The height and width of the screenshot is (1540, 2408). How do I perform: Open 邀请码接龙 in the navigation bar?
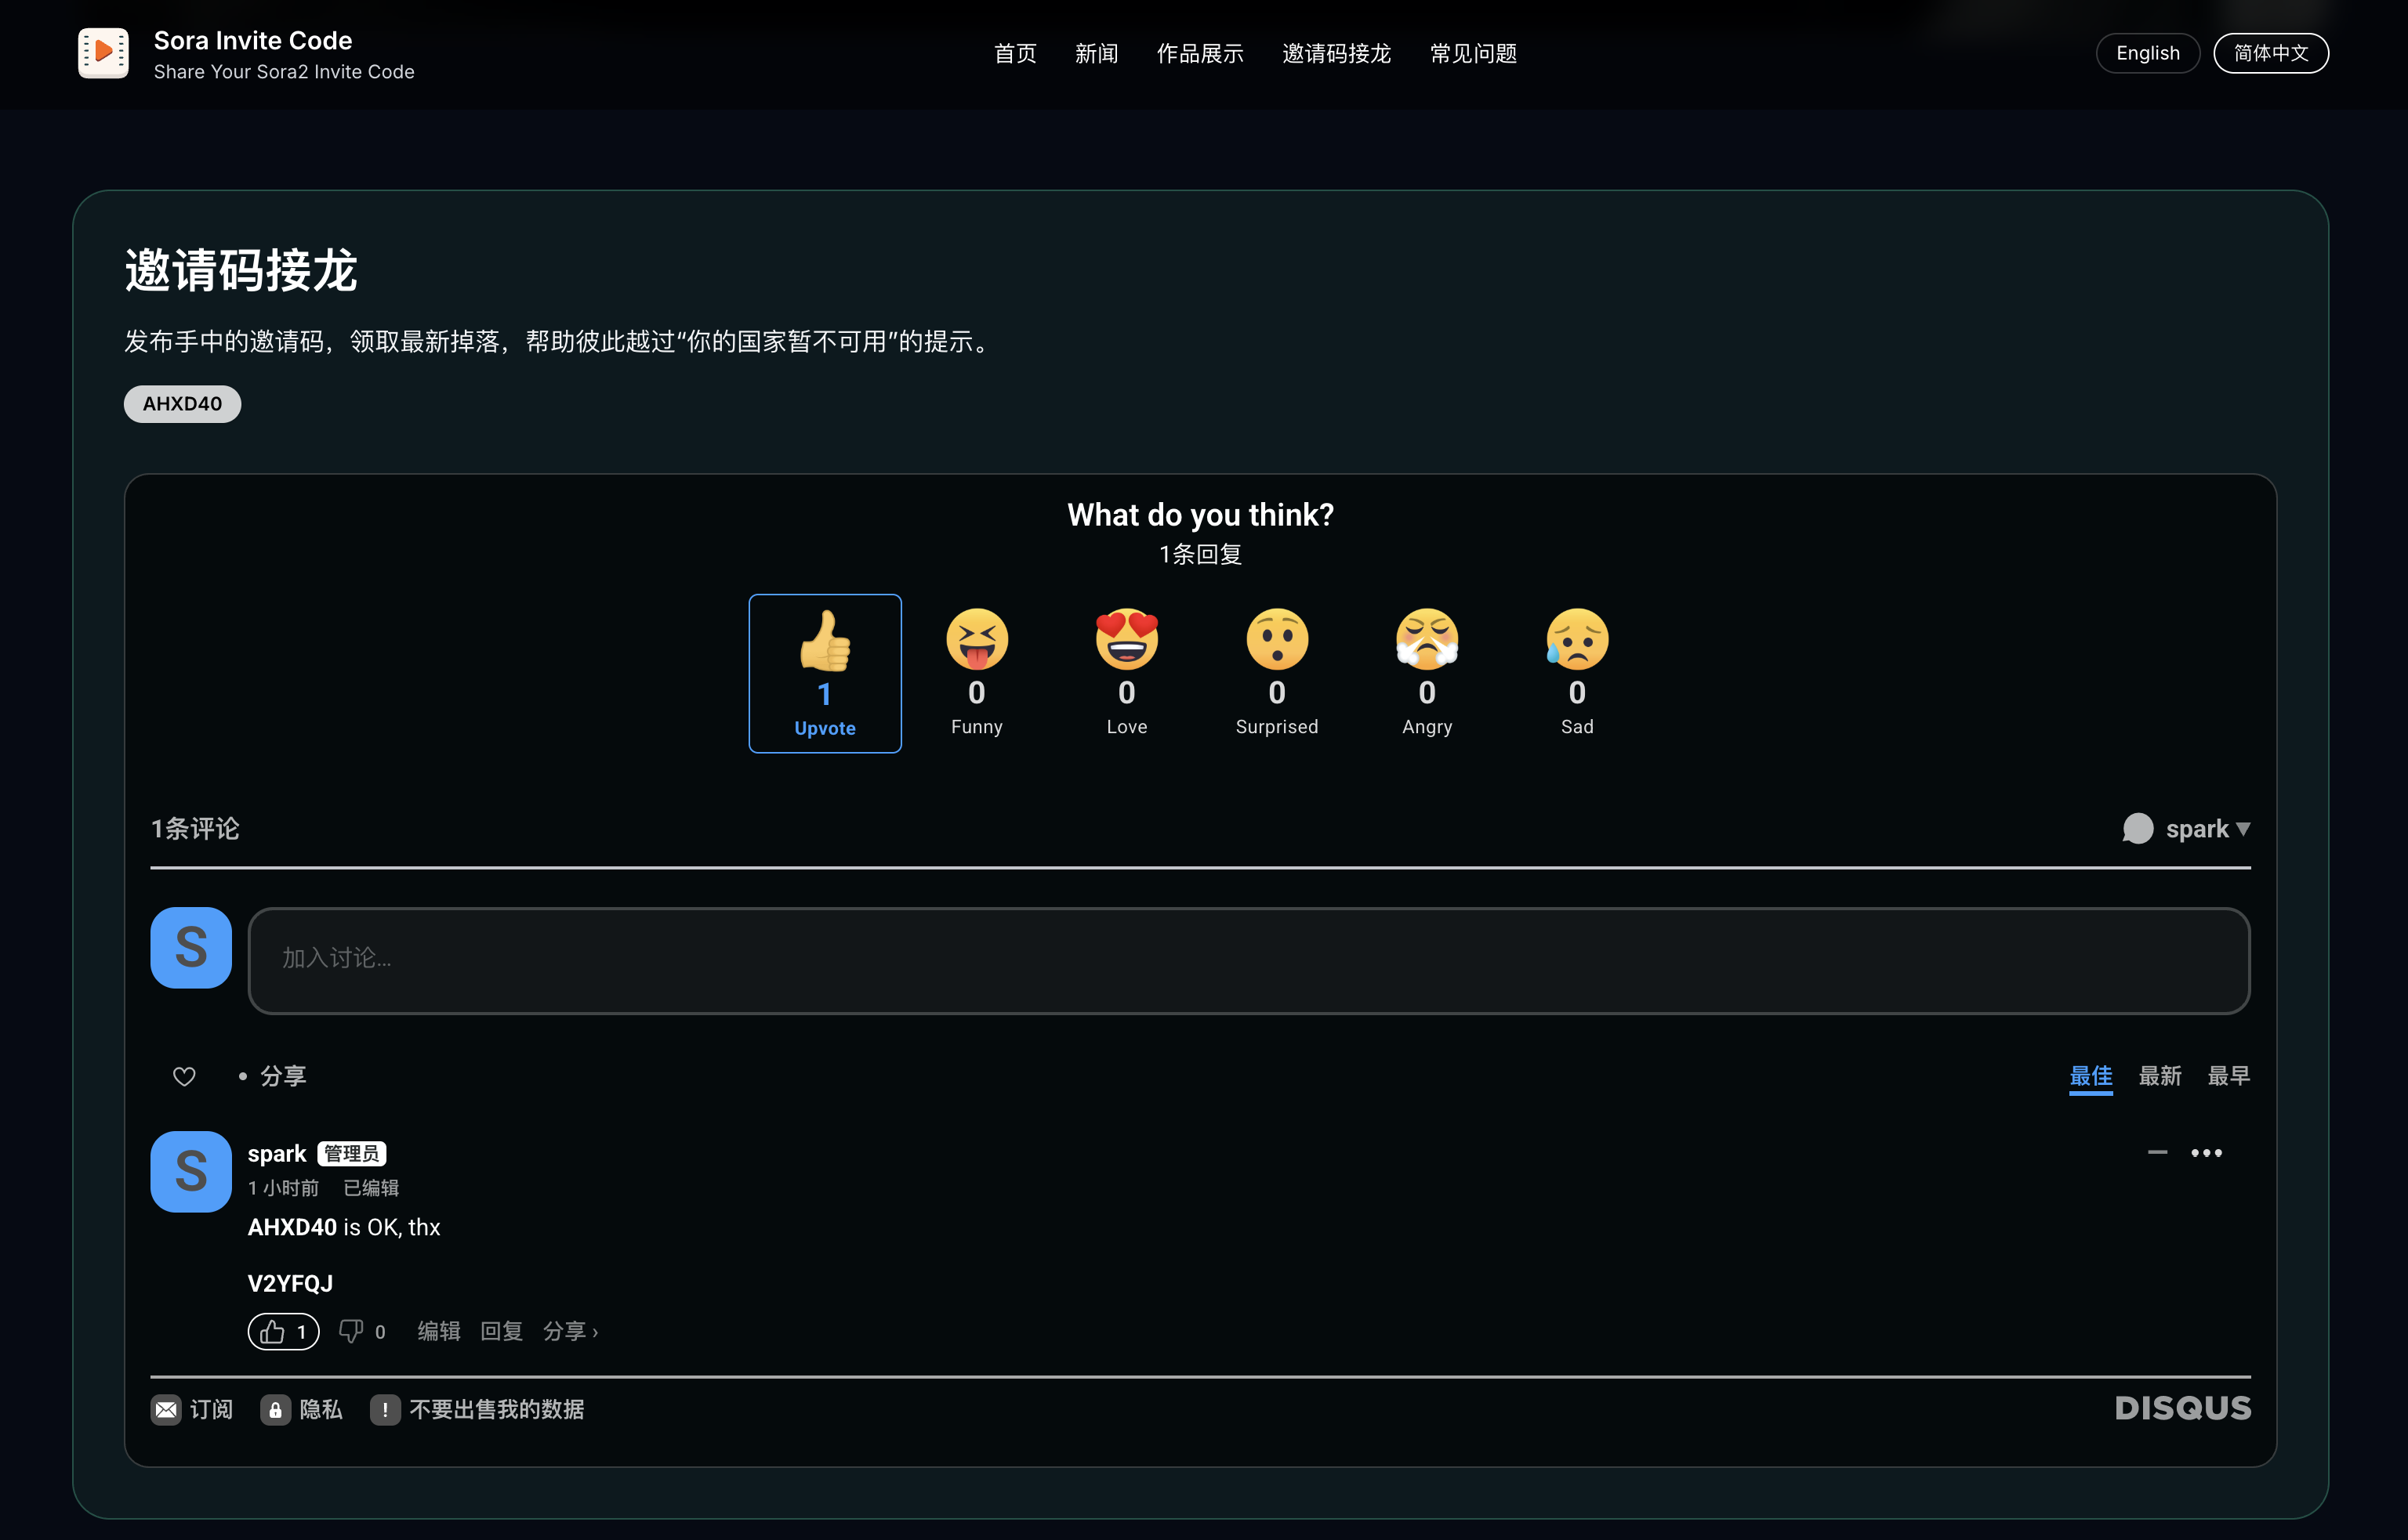point(1336,53)
